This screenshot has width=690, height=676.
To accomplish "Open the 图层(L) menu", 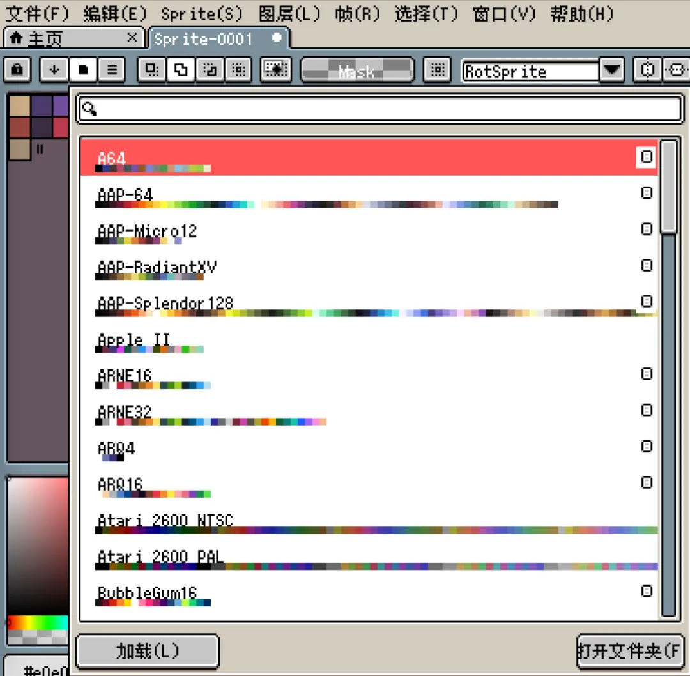I will [x=289, y=13].
